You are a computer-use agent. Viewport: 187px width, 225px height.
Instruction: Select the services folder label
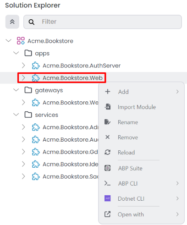[47, 115]
